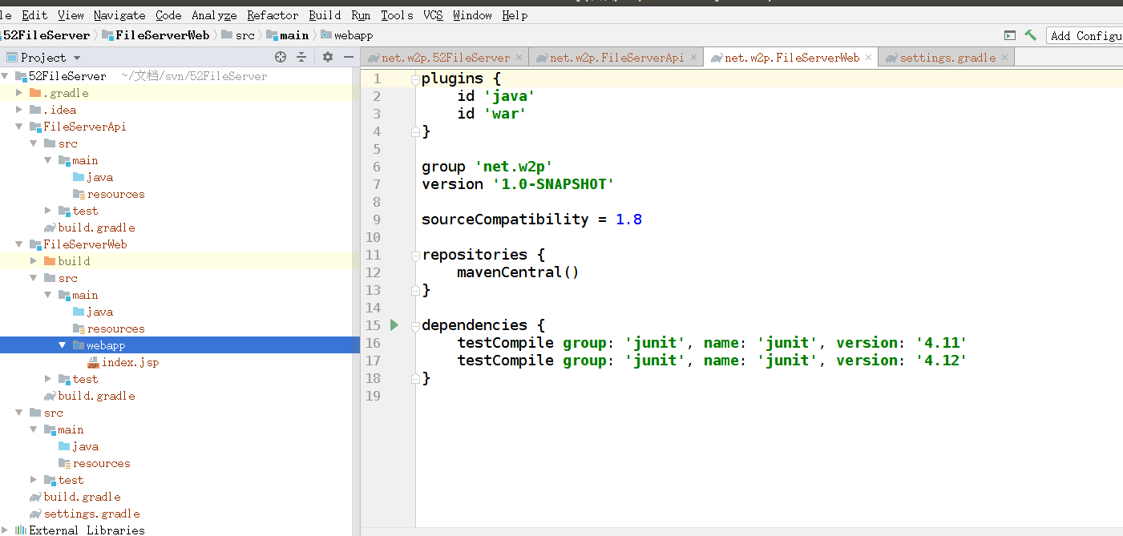
Task: Build the project with the hammer icon
Action: coord(1032,35)
